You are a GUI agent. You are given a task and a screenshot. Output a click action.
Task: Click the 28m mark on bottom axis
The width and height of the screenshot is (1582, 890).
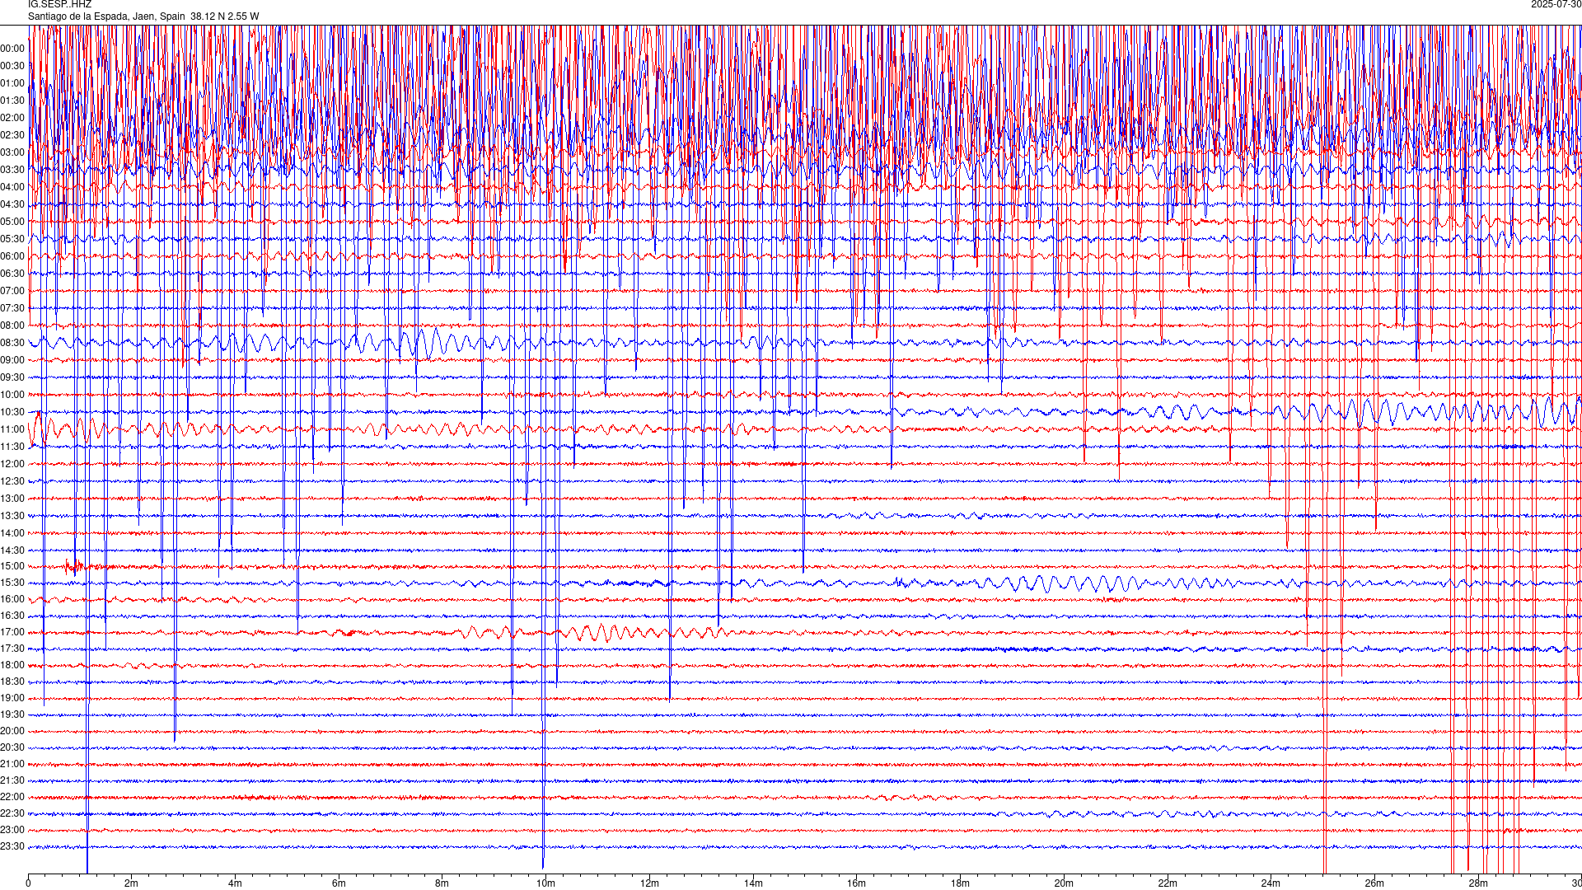pyautogui.click(x=1478, y=883)
